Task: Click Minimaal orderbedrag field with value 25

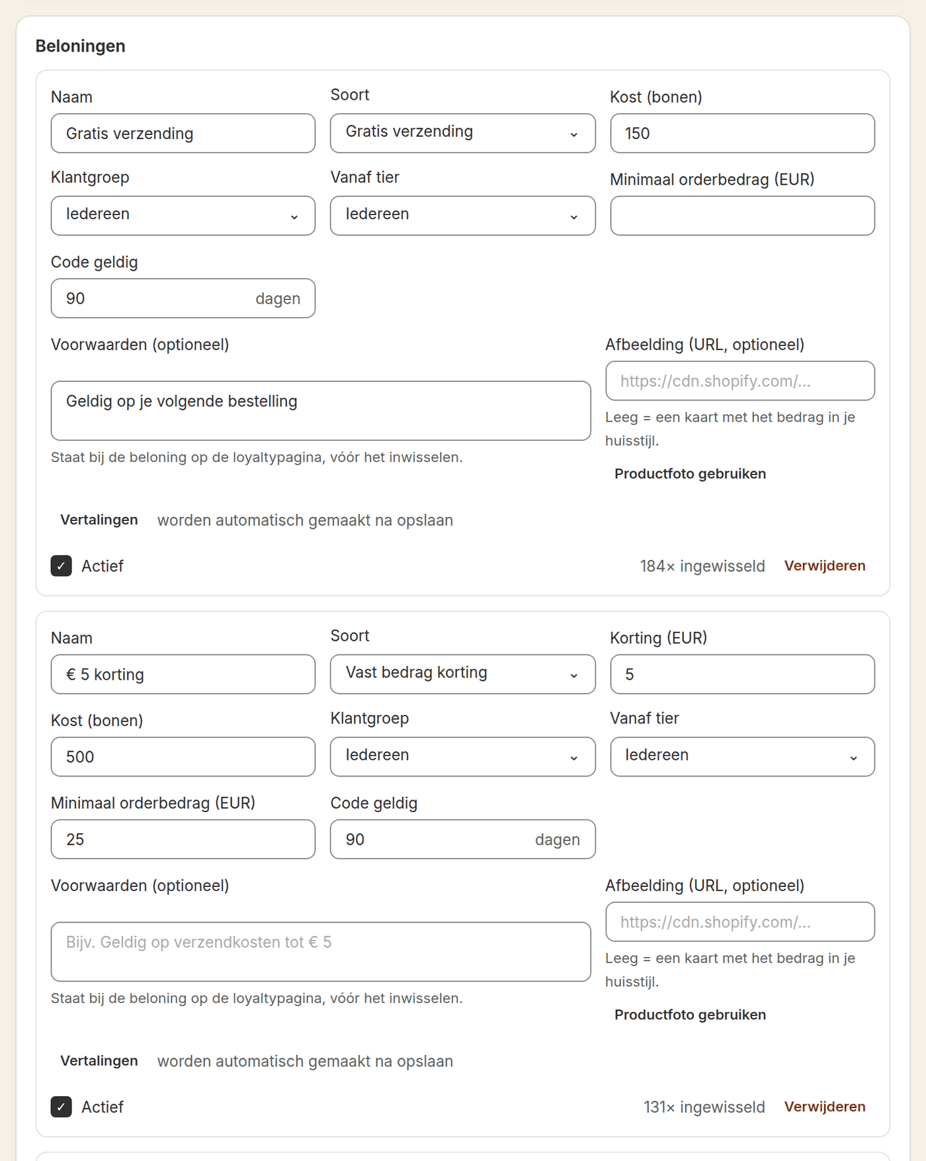Action: click(x=183, y=839)
